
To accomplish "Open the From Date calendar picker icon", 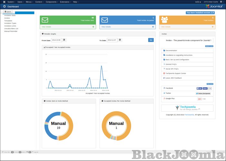I will point(64,40).
